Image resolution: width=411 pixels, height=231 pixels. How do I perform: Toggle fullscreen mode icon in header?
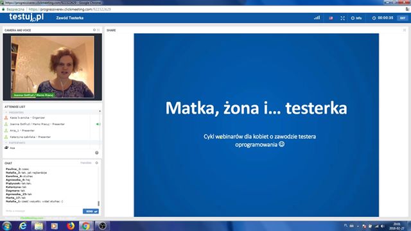point(342,18)
